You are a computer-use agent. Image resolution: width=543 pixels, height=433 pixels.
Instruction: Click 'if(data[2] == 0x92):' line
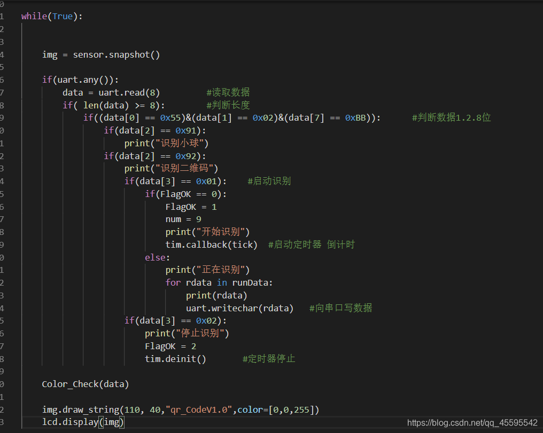click(155, 156)
